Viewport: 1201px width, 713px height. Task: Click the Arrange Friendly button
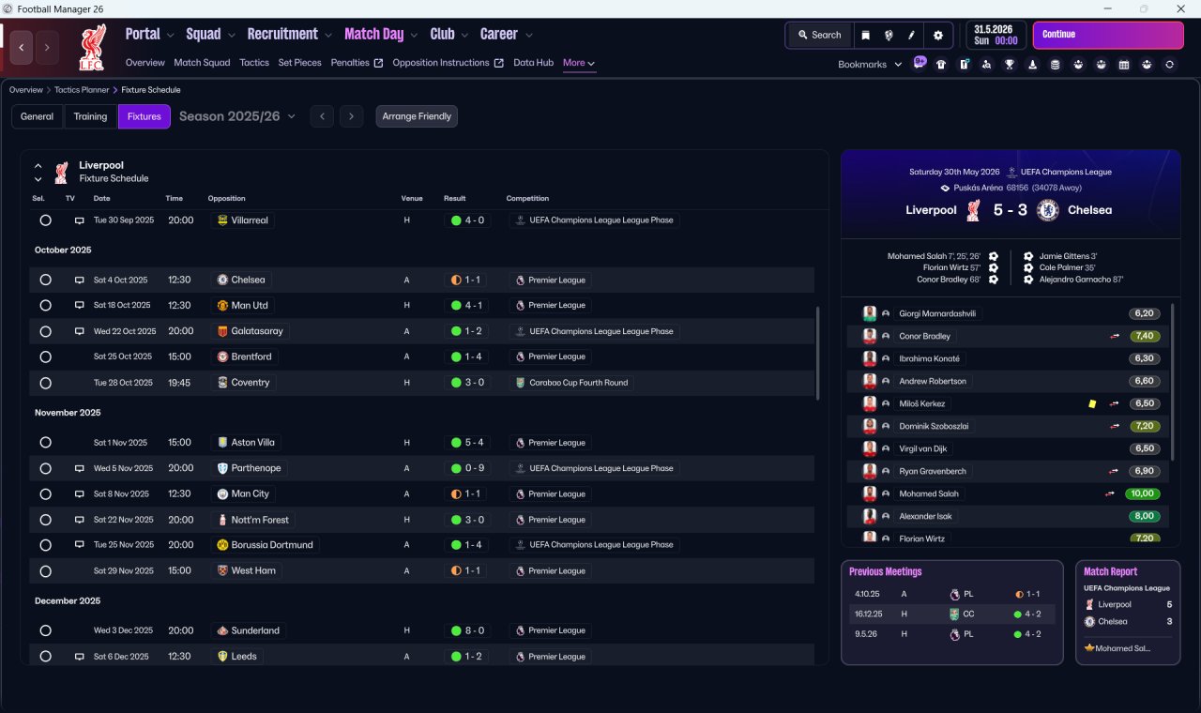tap(417, 116)
